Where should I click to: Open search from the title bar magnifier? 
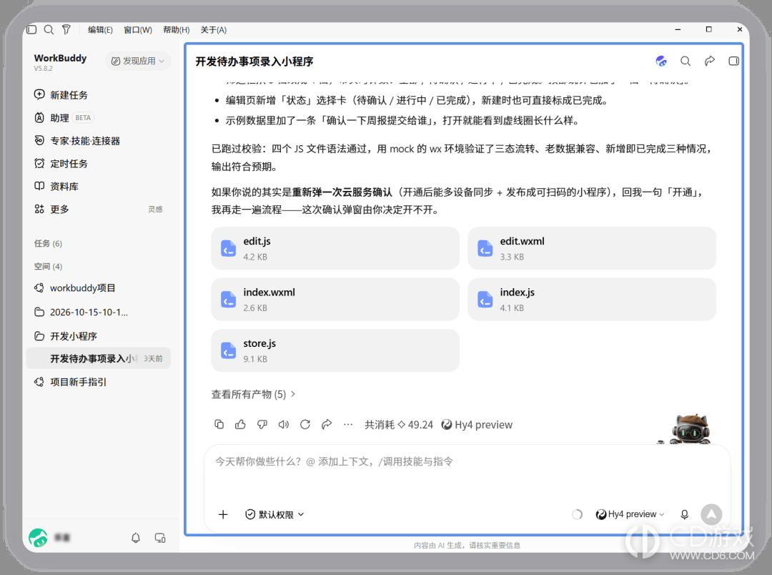coord(49,29)
